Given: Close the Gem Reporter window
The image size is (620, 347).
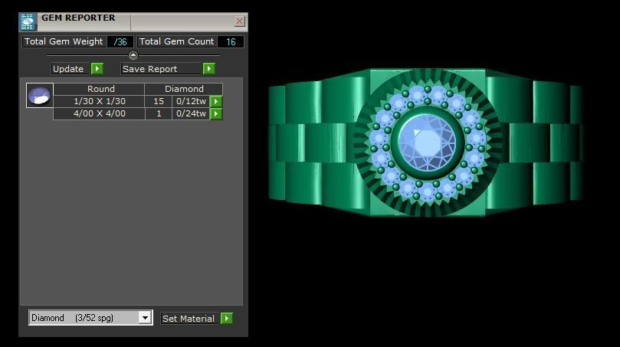Looking at the screenshot, I should click(239, 21).
